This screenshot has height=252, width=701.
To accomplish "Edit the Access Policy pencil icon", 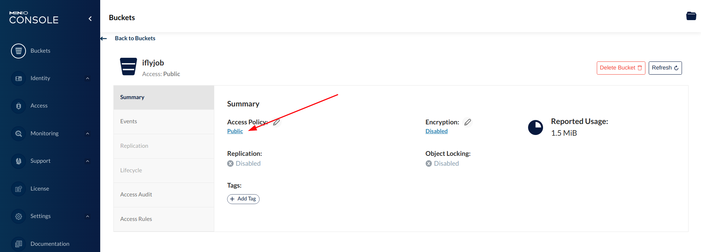I will pyautogui.click(x=276, y=122).
